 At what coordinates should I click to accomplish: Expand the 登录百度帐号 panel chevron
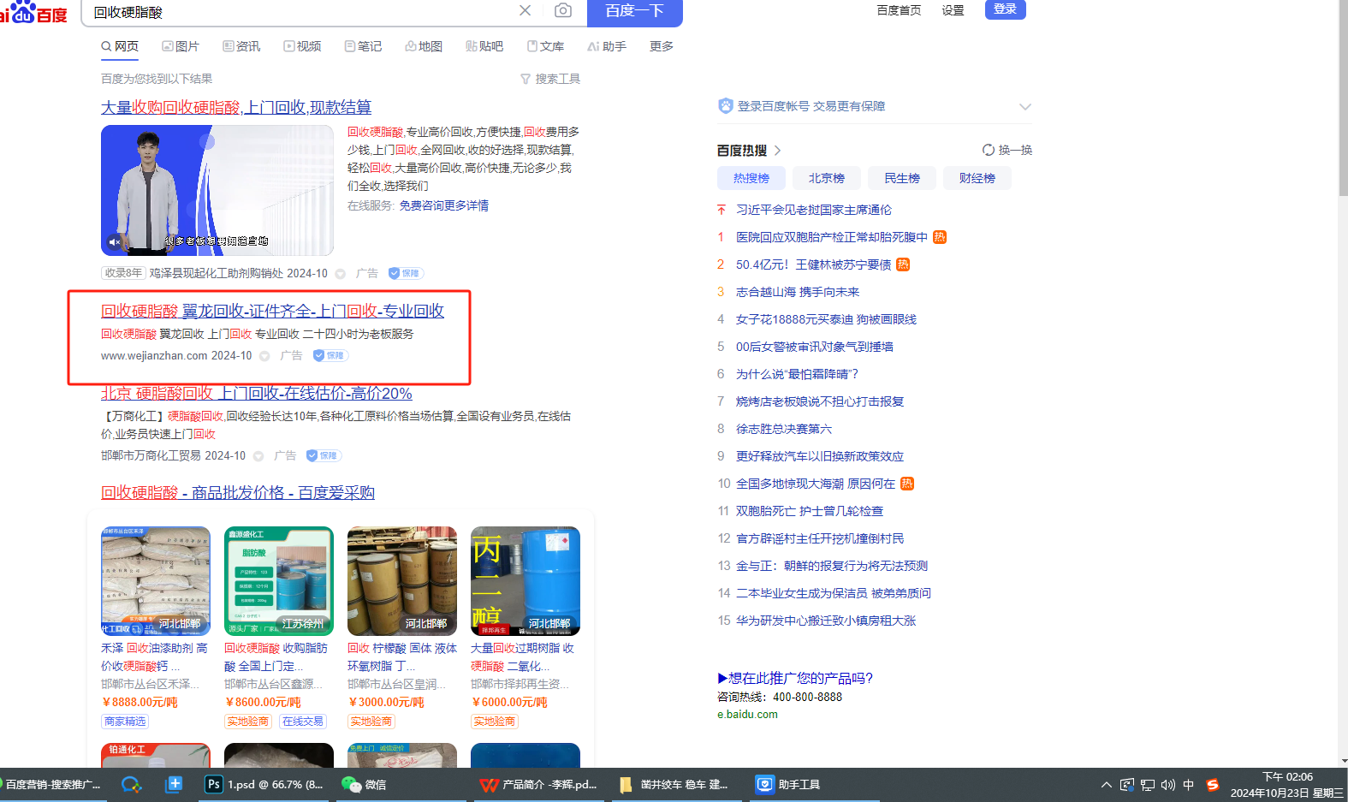pyautogui.click(x=1024, y=106)
